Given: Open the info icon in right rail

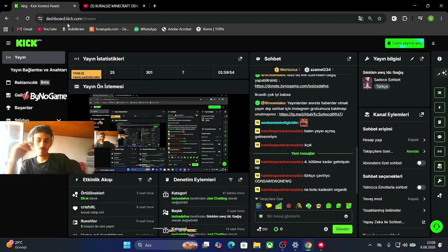Looking at the screenshot, I should coord(440,59).
